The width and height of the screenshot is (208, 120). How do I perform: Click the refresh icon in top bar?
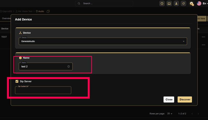(184, 3)
